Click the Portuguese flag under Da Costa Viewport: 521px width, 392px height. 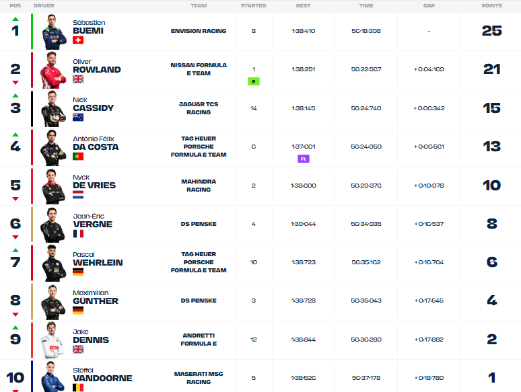[x=78, y=156]
